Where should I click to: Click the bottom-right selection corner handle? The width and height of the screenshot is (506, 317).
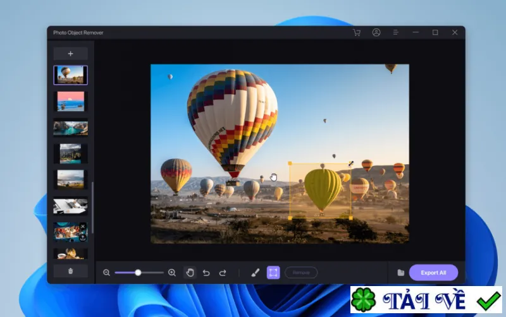pos(351,218)
